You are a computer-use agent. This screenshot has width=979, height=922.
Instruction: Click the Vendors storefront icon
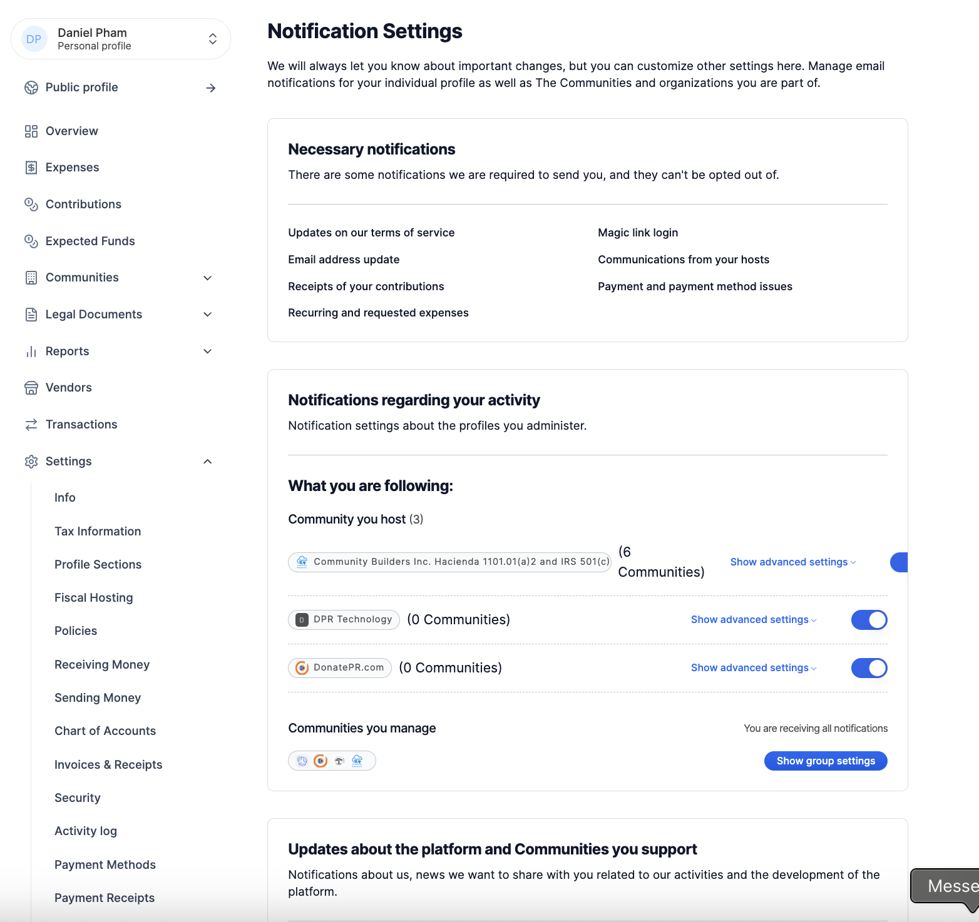(x=31, y=388)
